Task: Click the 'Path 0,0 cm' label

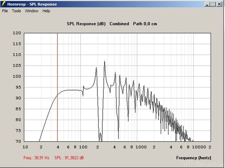Action: [145, 24]
